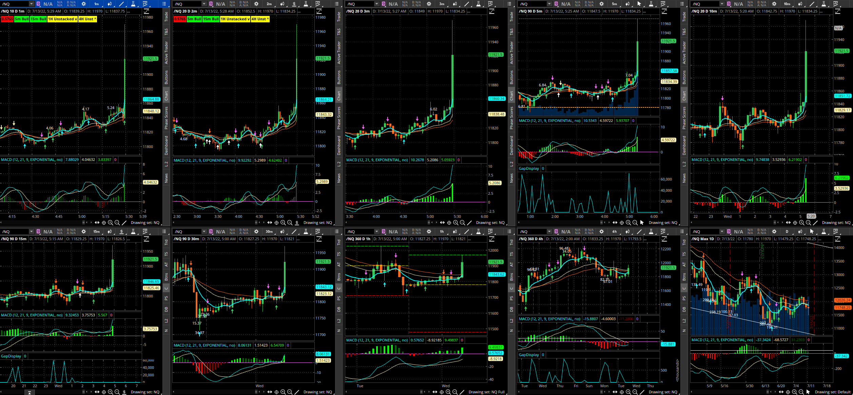Screen dimensions: 853x395
Task: Open the patterns icon on the 1h chart
Action: tap(490, 232)
